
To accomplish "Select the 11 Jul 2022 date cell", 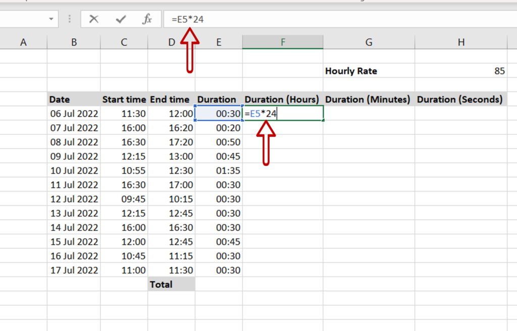I will (x=74, y=185).
